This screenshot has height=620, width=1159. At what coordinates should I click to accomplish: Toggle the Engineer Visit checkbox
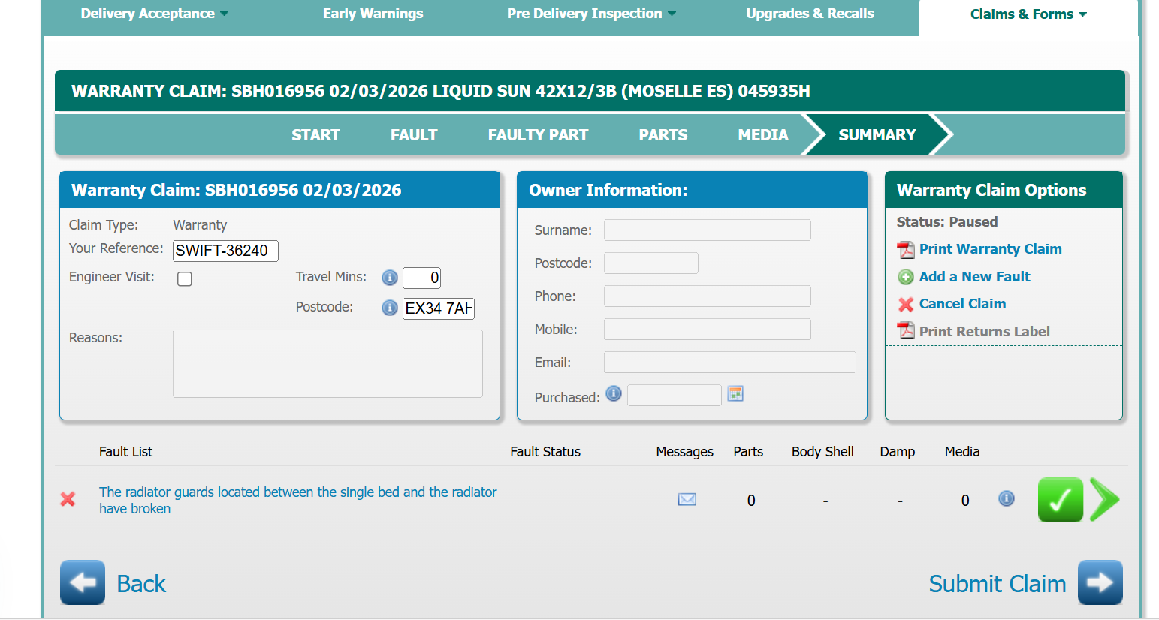coord(185,279)
